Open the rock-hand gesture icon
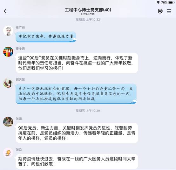176x170 pixels. pos(160,11)
